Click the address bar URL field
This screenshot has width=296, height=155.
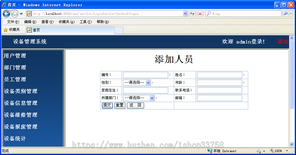108,13
